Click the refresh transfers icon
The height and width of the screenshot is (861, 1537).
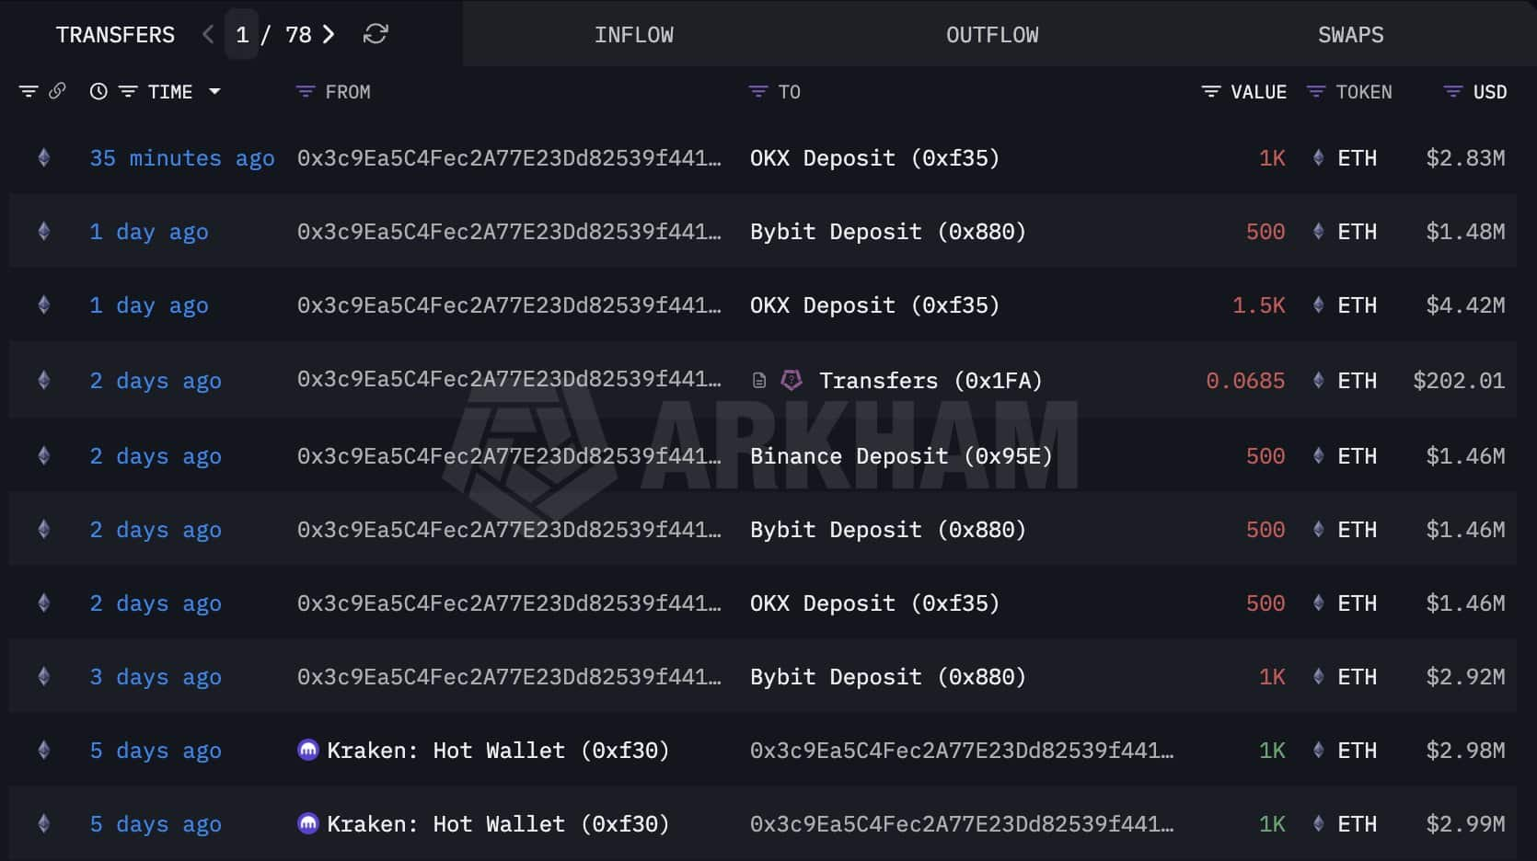click(376, 35)
